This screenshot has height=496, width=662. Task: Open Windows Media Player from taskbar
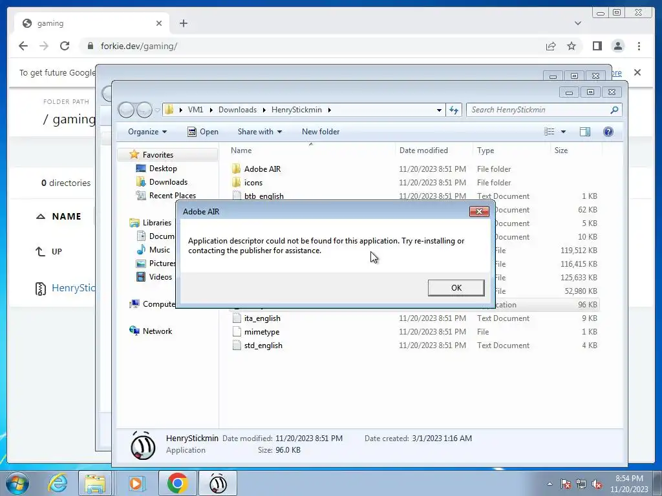coord(136,483)
